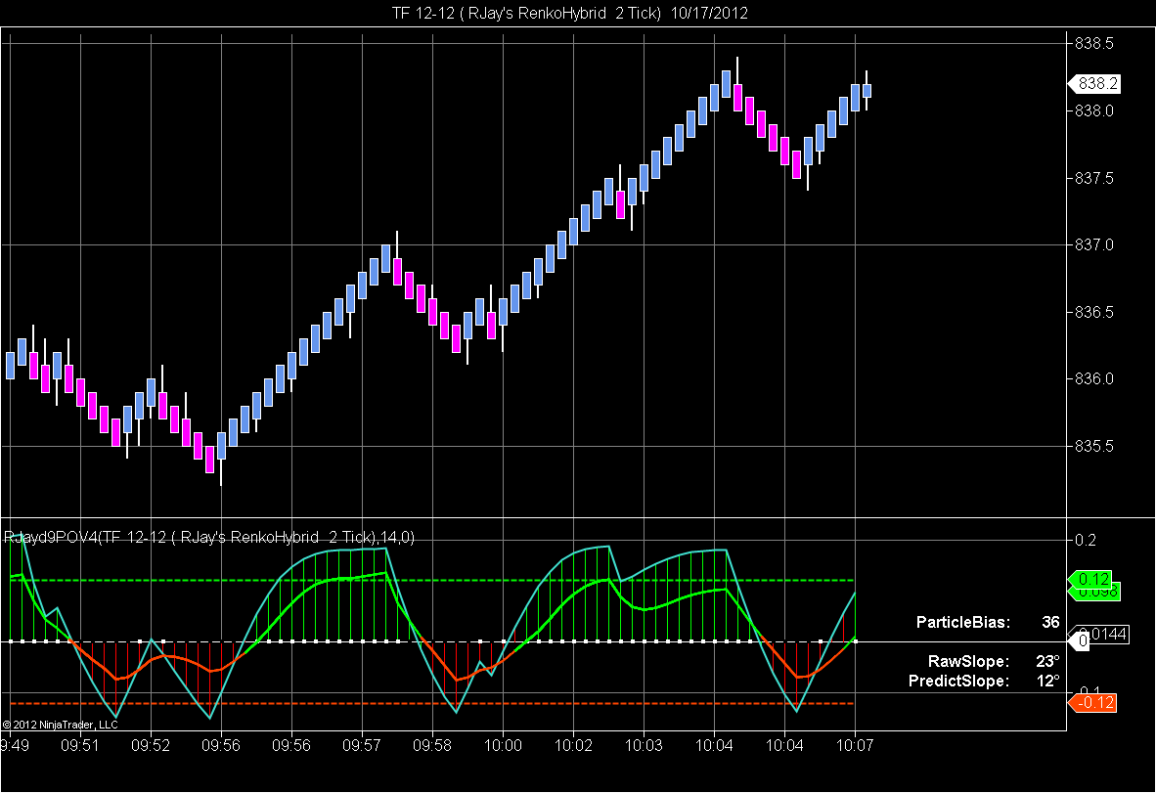Click the 09:52 time axis label
The image size is (1156, 793).
point(151,745)
